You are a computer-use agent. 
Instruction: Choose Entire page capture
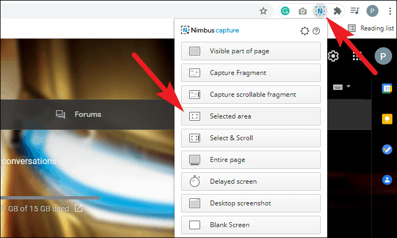(x=251, y=160)
